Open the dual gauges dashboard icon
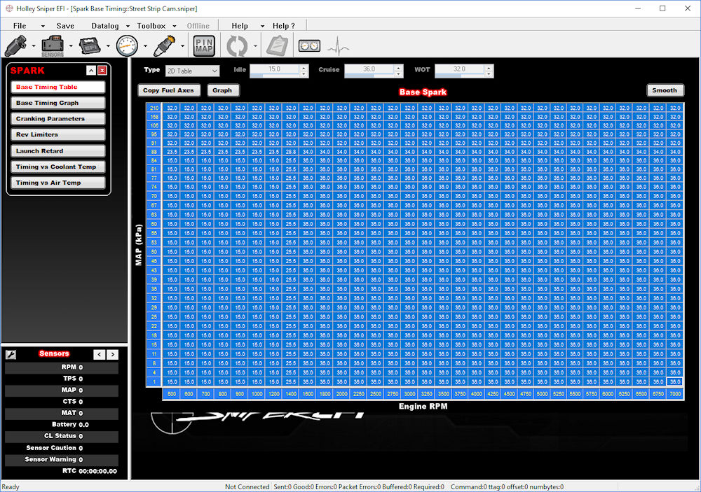The width and height of the screenshot is (701, 492). [309, 45]
